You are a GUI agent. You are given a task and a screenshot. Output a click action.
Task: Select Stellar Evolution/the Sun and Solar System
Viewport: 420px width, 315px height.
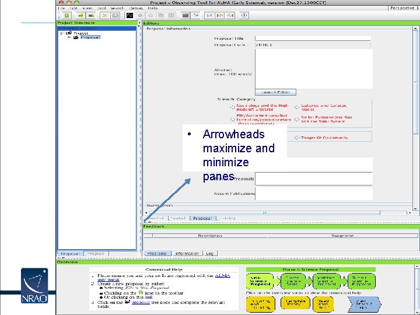coord(296,120)
